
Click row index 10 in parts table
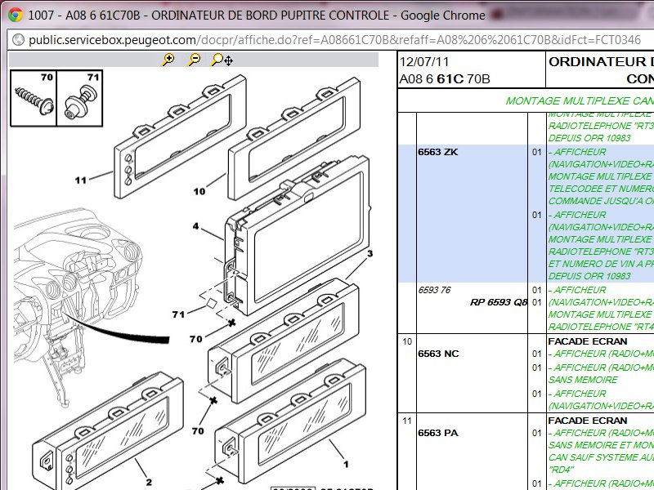[407, 341]
